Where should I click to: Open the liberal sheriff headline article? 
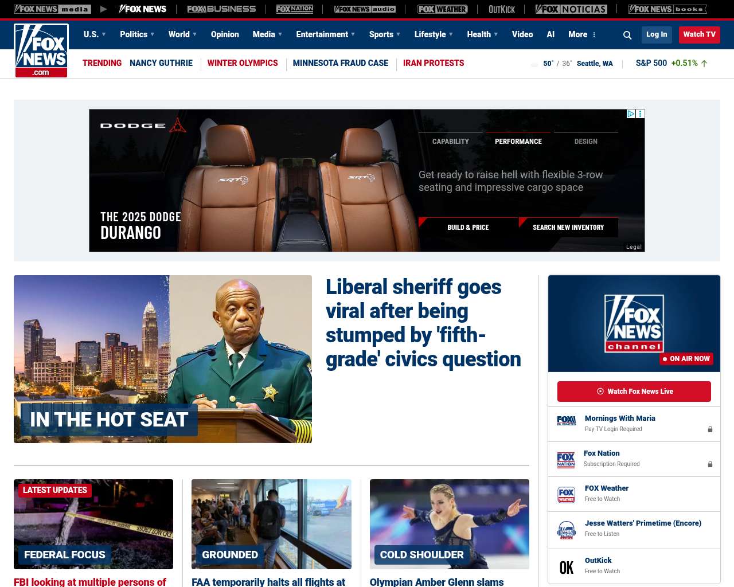[423, 323]
